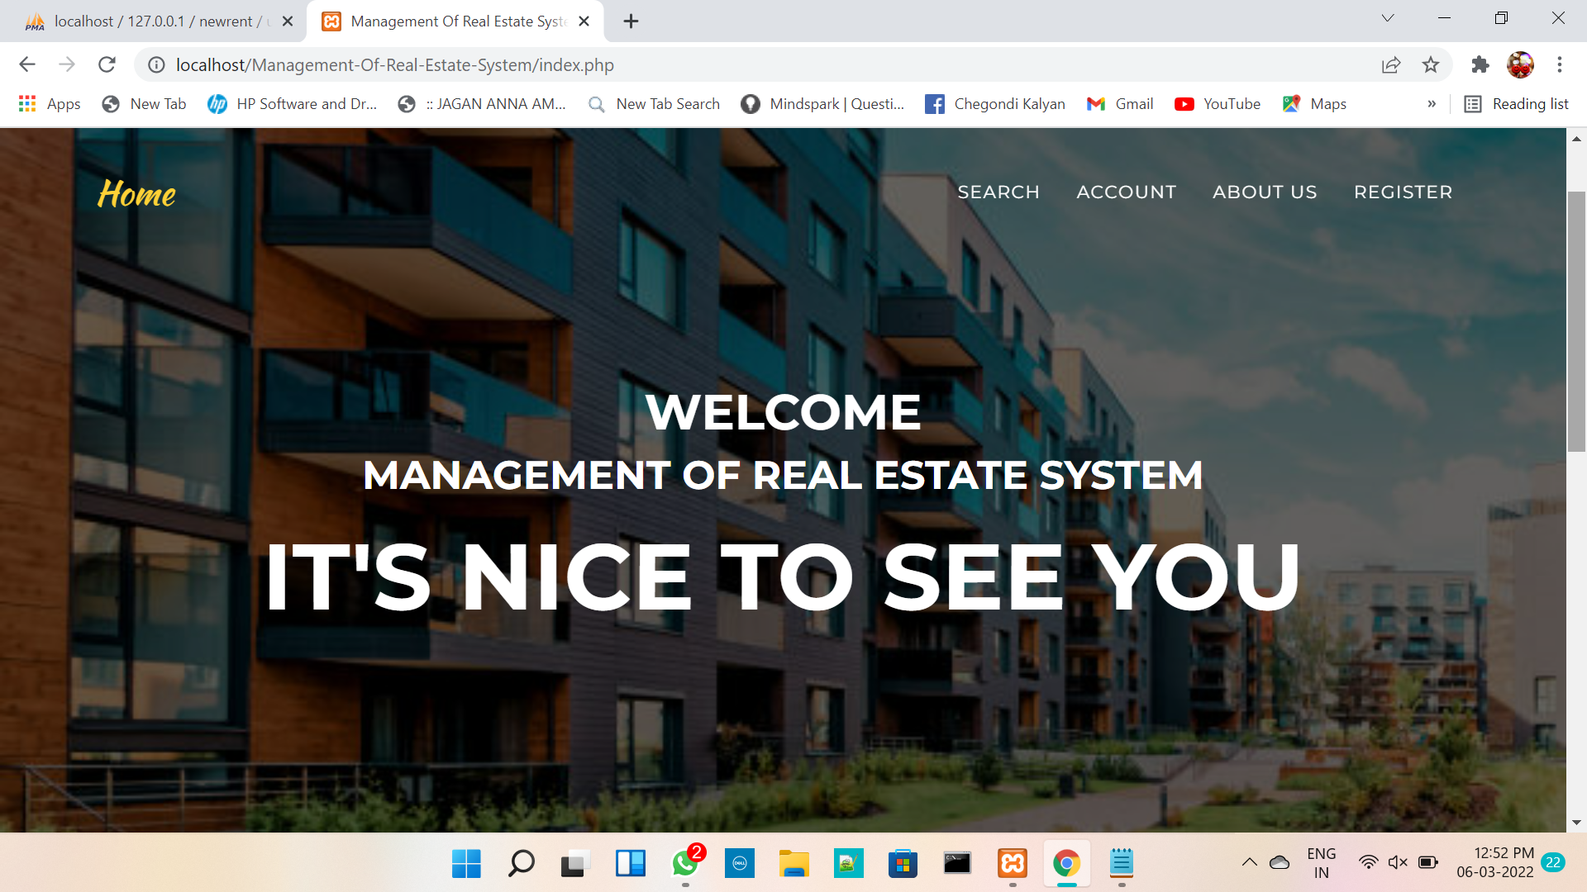Bookmark this page using the star icon
Viewport: 1587px width, 892px height.
1431,64
